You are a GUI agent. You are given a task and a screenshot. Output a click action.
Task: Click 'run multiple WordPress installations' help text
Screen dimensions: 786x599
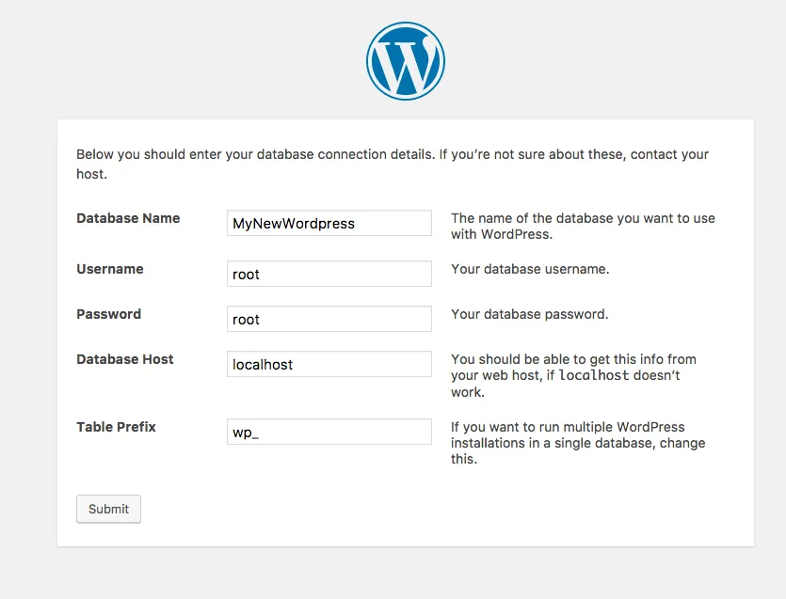click(x=578, y=443)
